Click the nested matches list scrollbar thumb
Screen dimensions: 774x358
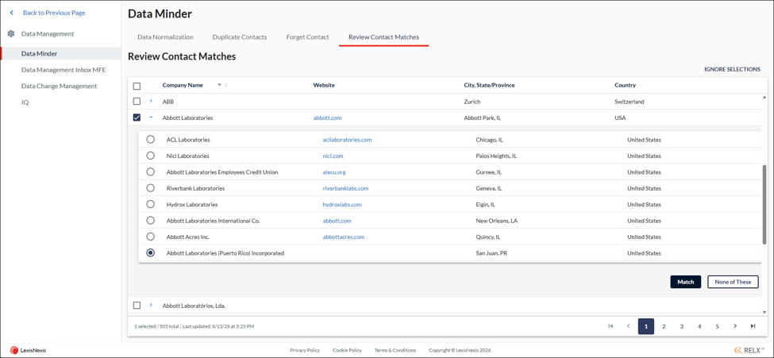pyautogui.click(x=764, y=205)
